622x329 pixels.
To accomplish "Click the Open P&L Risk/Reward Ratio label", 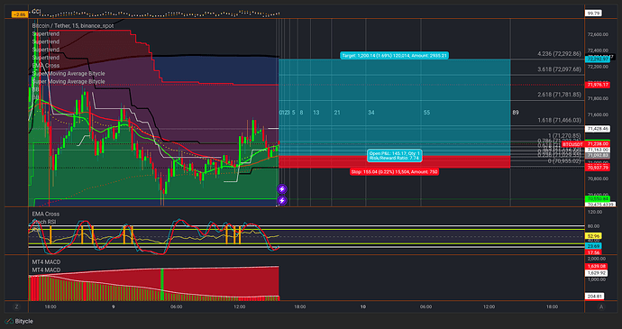I will (394, 155).
